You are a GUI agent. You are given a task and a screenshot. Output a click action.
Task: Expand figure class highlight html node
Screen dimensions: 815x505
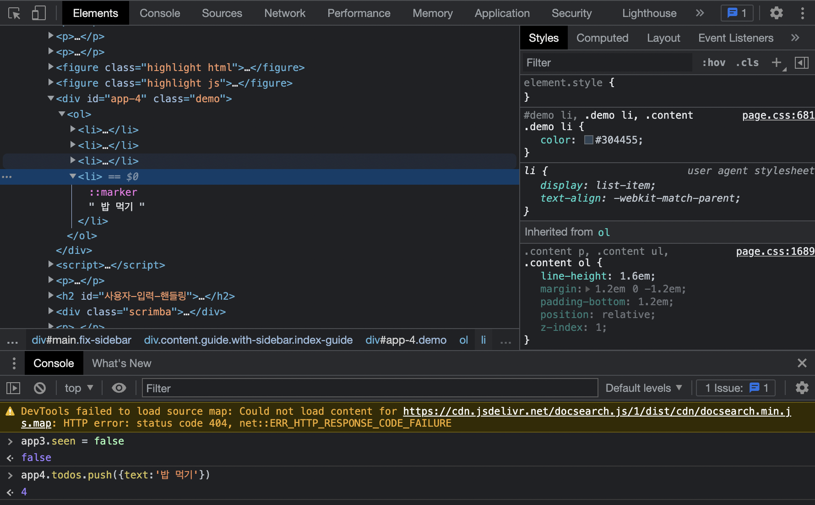point(51,67)
